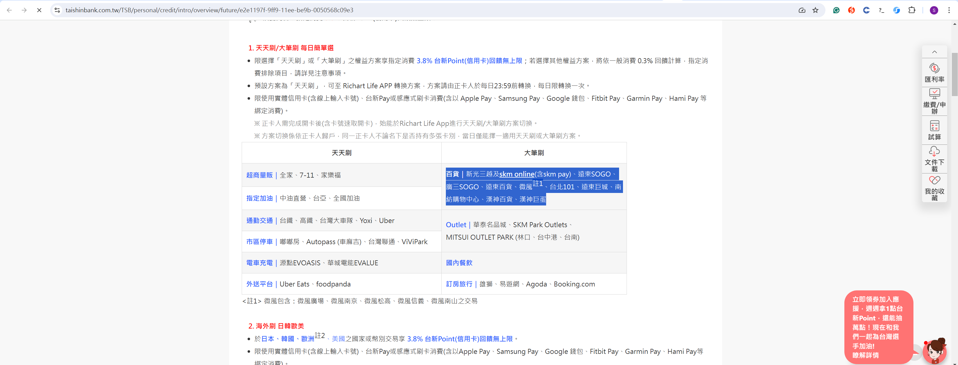
Task: Click the Outlet category label
Action: point(456,224)
